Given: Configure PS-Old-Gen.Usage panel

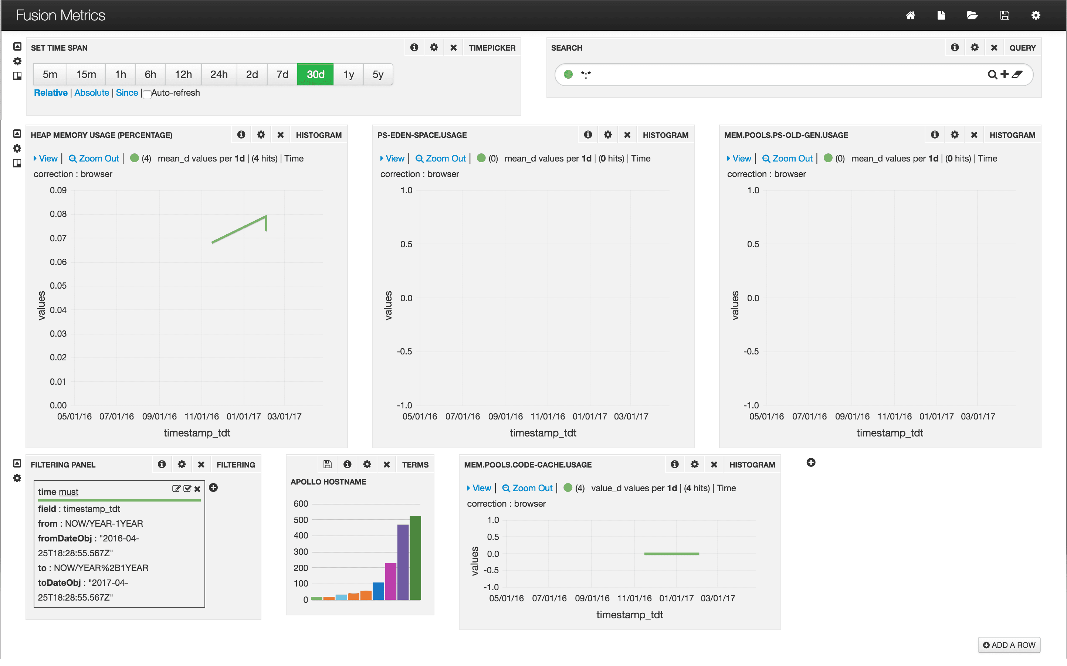Looking at the screenshot, I should (x=955, y=135).
